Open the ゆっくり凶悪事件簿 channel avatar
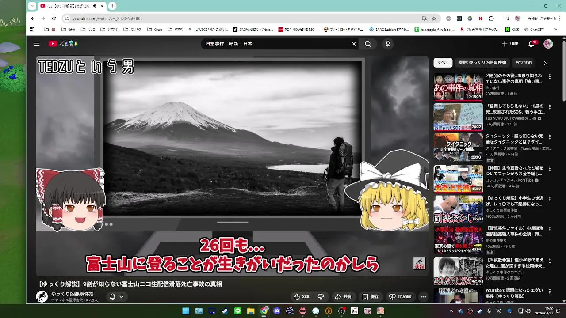 pos(42,296)
